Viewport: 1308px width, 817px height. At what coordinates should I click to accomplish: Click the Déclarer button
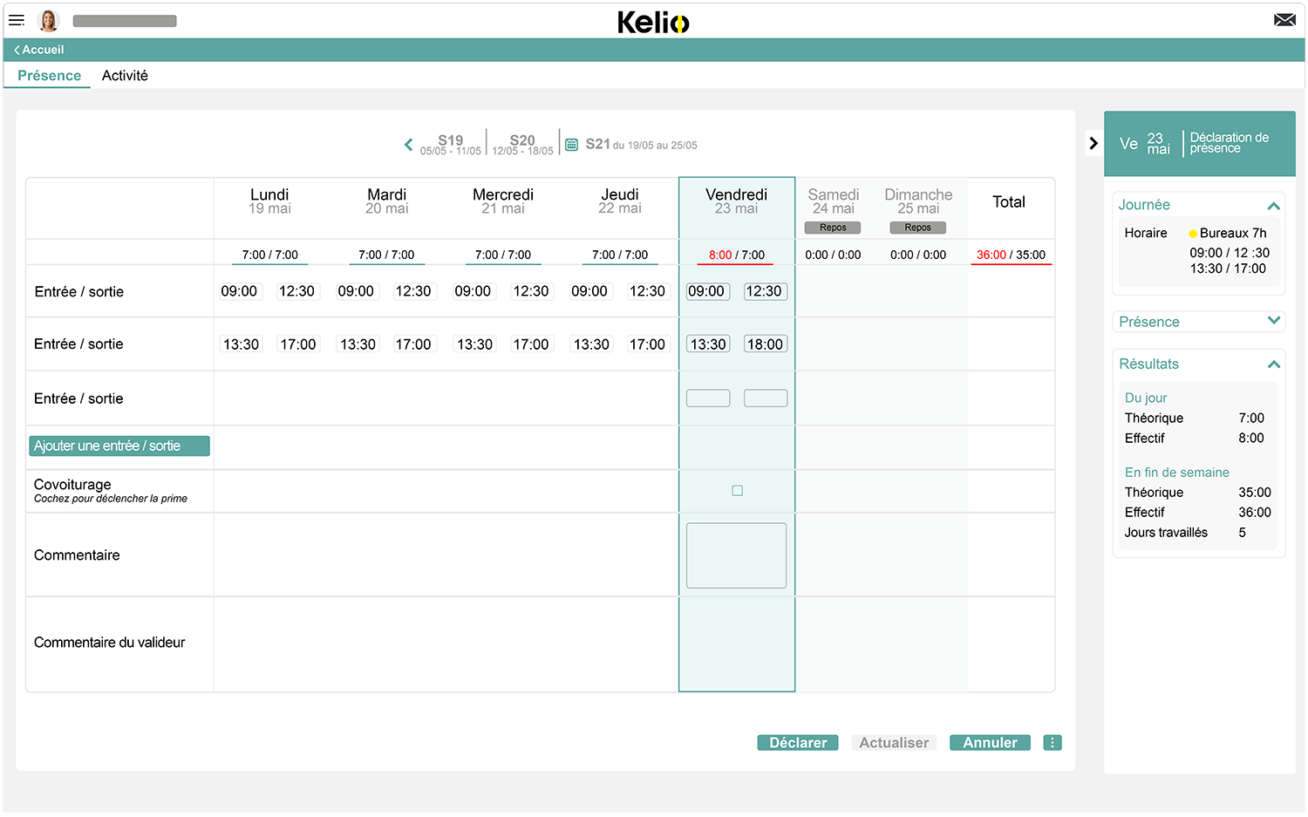797,742
